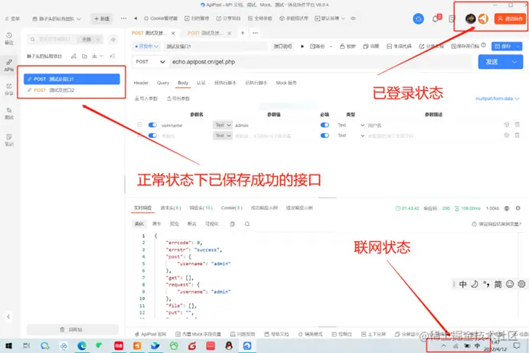529x353 pixels.
Task: Open the recycle bin button
Action: (x=72, y=329)
